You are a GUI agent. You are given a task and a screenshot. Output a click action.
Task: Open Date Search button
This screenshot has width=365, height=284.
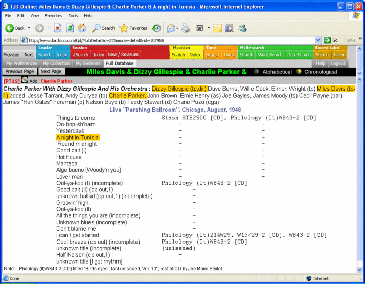click(x=299, y=55)
